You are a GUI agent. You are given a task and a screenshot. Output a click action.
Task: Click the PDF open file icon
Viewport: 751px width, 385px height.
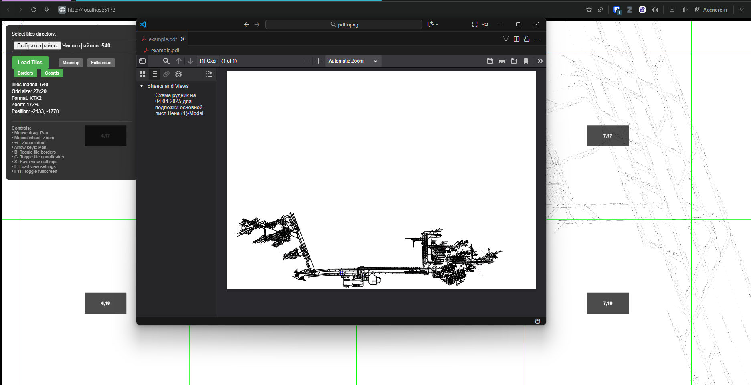(x=490, y=61)
